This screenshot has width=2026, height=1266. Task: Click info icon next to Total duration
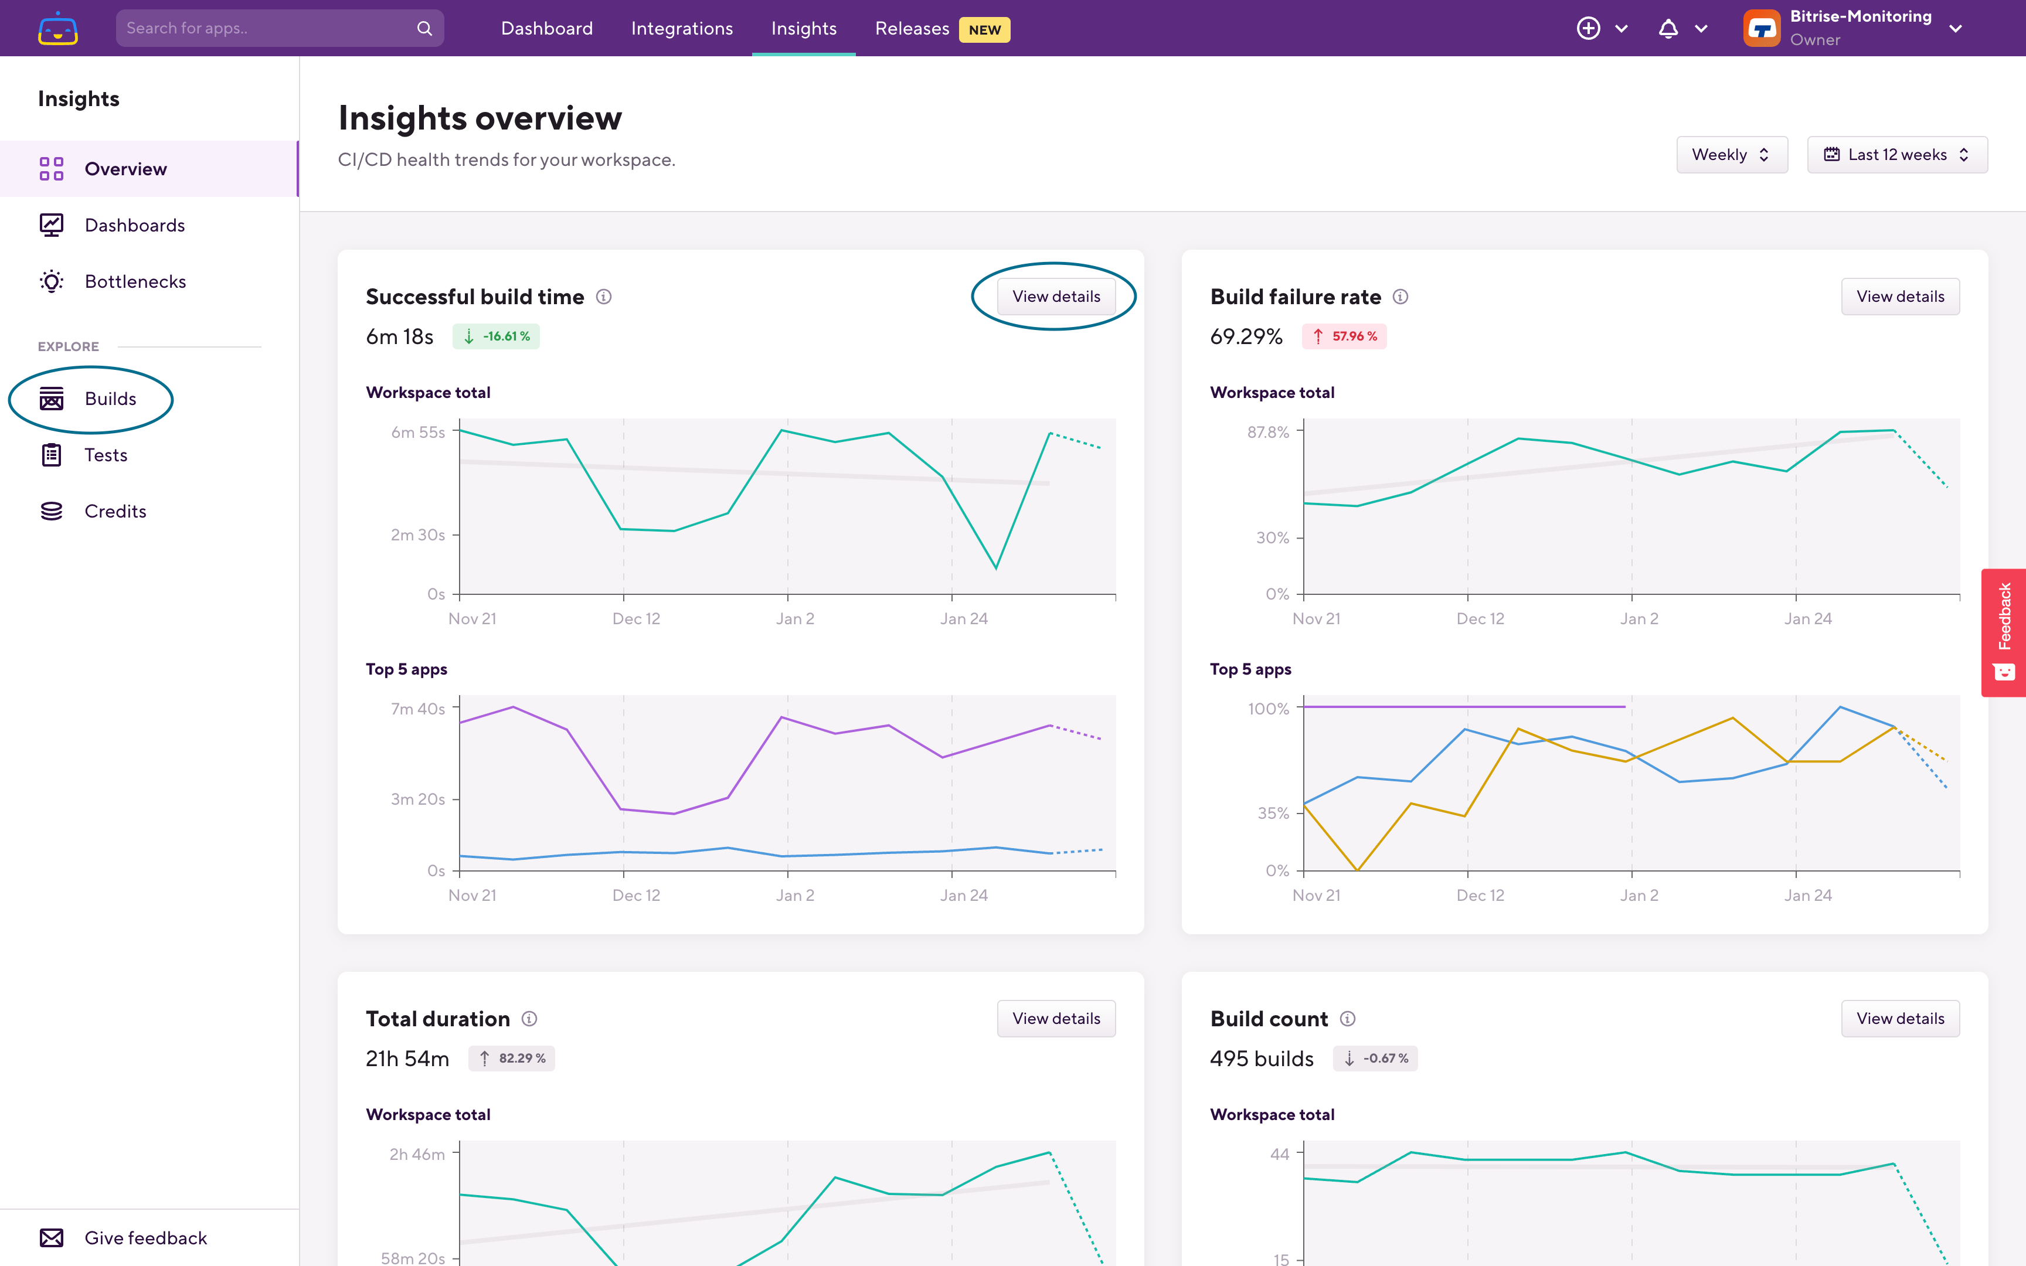click(x=529, y=1018)
